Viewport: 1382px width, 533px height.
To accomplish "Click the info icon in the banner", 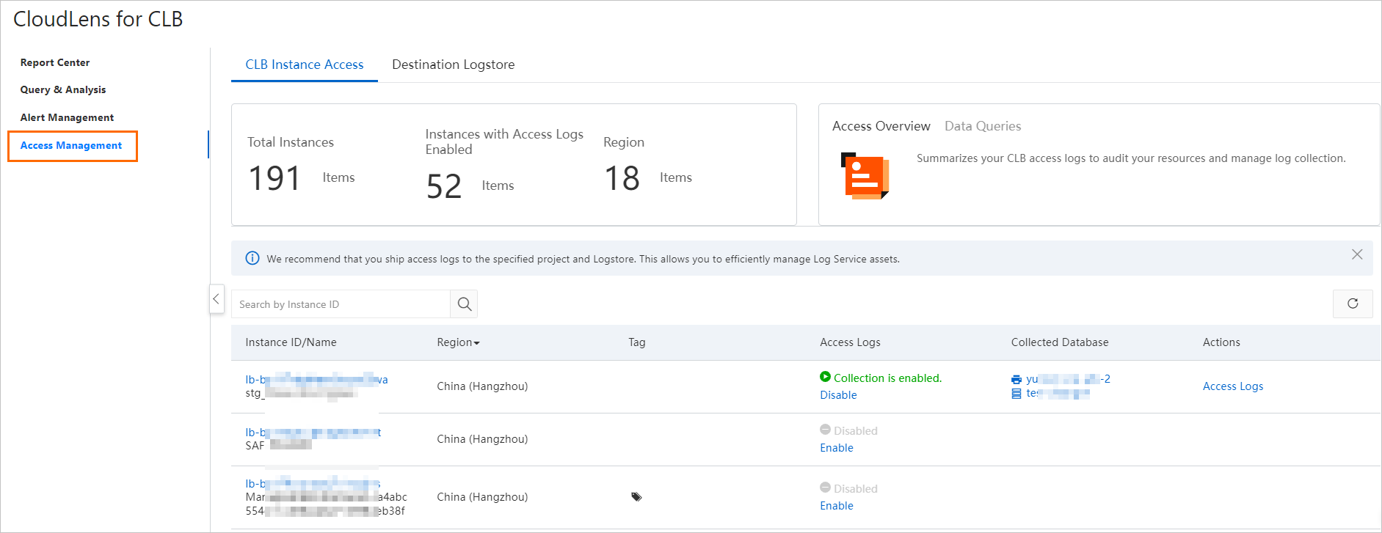I will 252,258.
